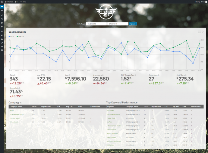
Task: Click the $3,843.65 cost in Campaigns table
Action: [x=82, y=114]
